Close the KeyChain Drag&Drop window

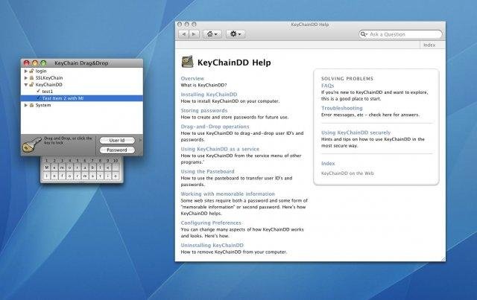click(x=27, y=63)
